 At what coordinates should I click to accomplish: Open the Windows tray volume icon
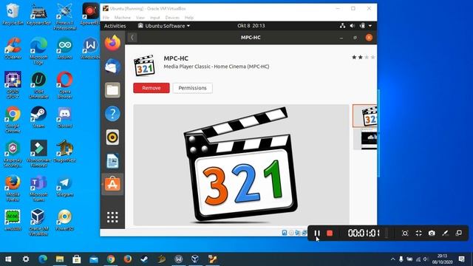(426, 259)
